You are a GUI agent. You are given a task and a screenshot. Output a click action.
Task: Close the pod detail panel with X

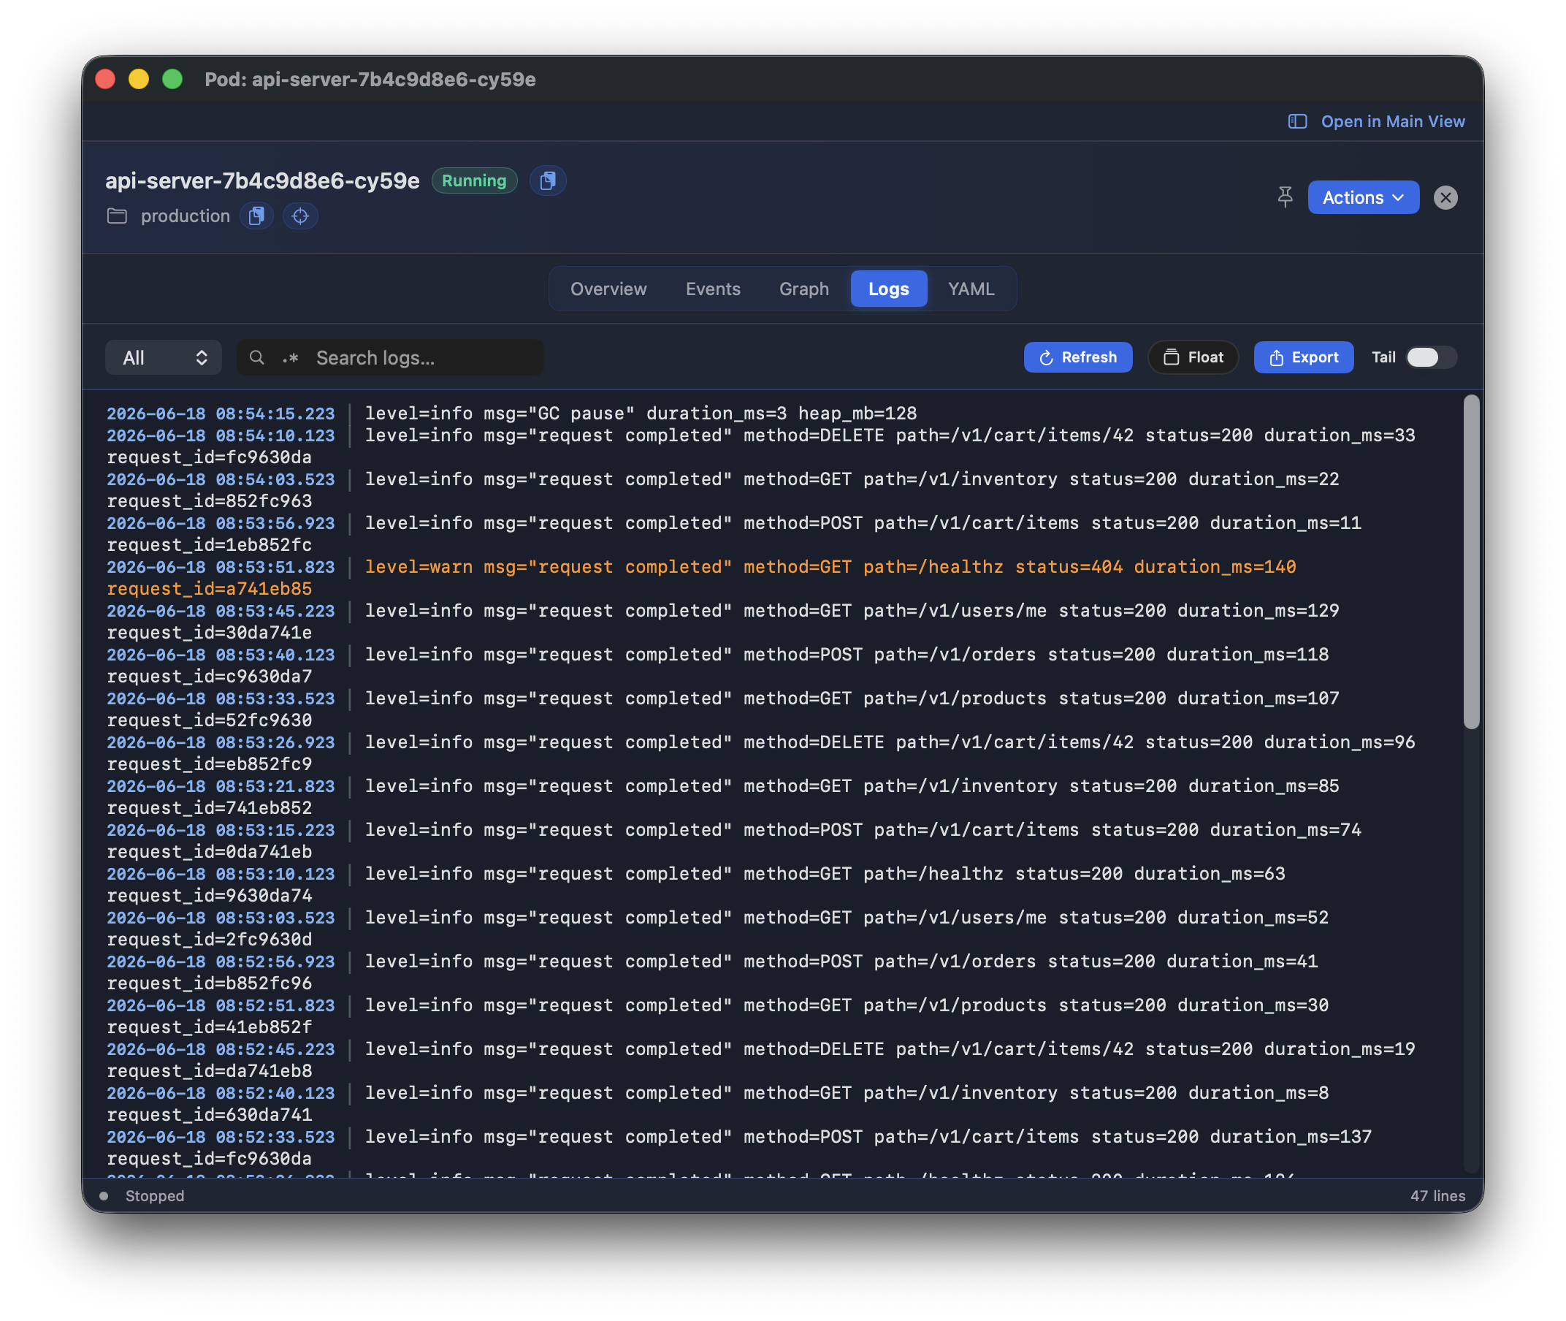1445,198
